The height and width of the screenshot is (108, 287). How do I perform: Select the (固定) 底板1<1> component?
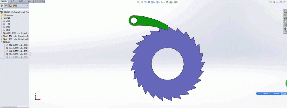tap(16, 33)
